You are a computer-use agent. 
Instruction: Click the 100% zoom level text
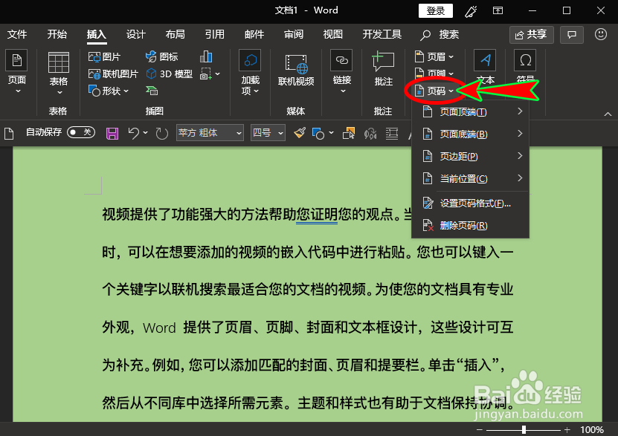[591, 430]
